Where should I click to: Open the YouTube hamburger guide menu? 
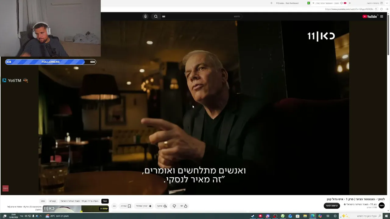[381, 16]
